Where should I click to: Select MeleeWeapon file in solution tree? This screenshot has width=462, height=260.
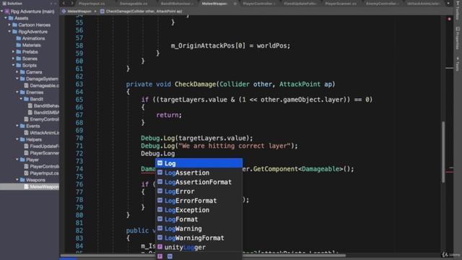tap(30, 186)
